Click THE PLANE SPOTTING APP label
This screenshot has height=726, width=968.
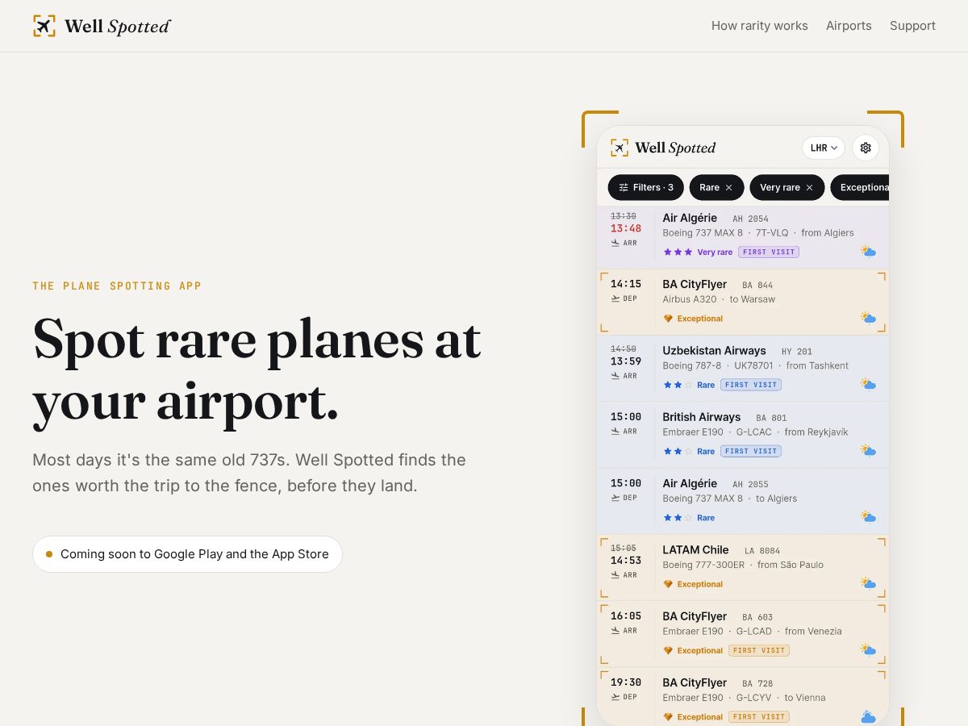pos(117,286)
